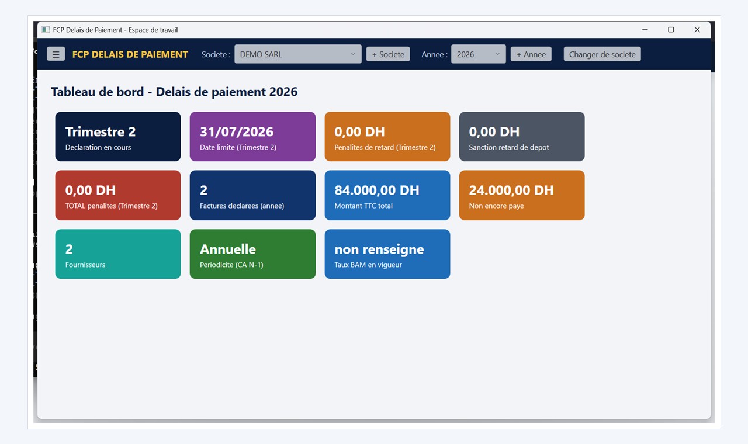The height and width of the screenshot is (444, 748).
Task: Click the Tableau de bord heading
Action: click(174, 92)
